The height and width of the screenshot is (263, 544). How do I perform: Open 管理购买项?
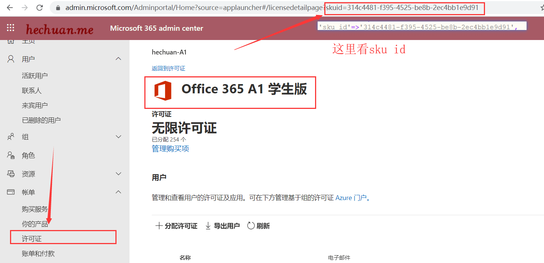[x=170, y=148]
